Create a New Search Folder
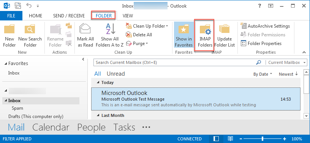The height and width of the screenshot is (143, 310). [x=30, y=36]
